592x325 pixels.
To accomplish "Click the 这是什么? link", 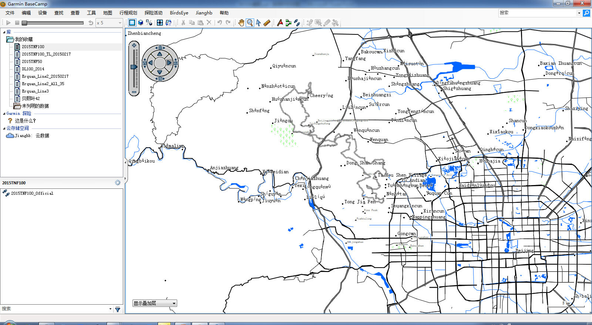I will tap(25, 121).
